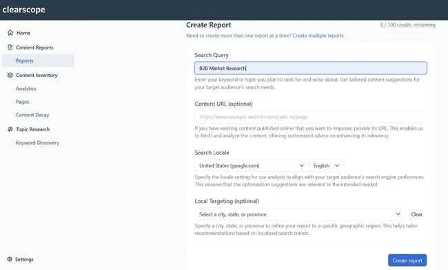Open the English language dropdown

(x=327, y=166)
